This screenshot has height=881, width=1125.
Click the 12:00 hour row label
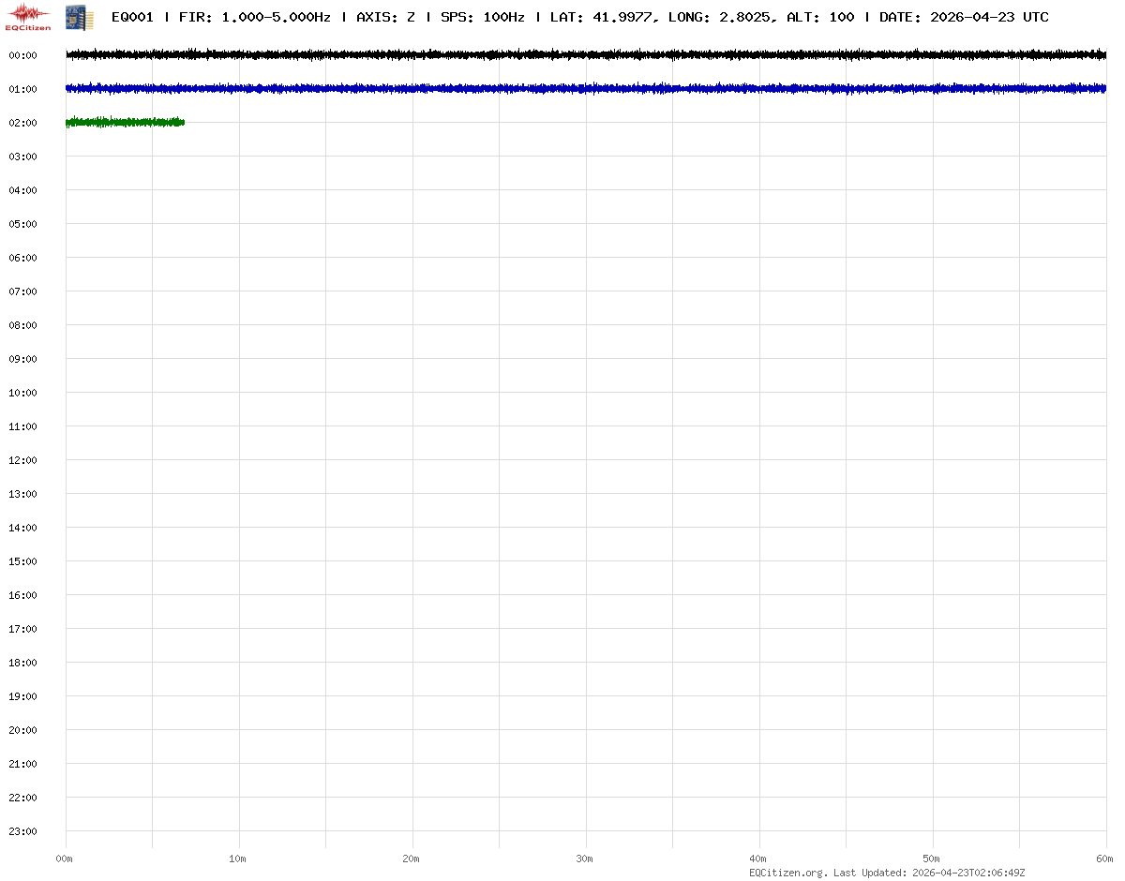click(22, 460)
